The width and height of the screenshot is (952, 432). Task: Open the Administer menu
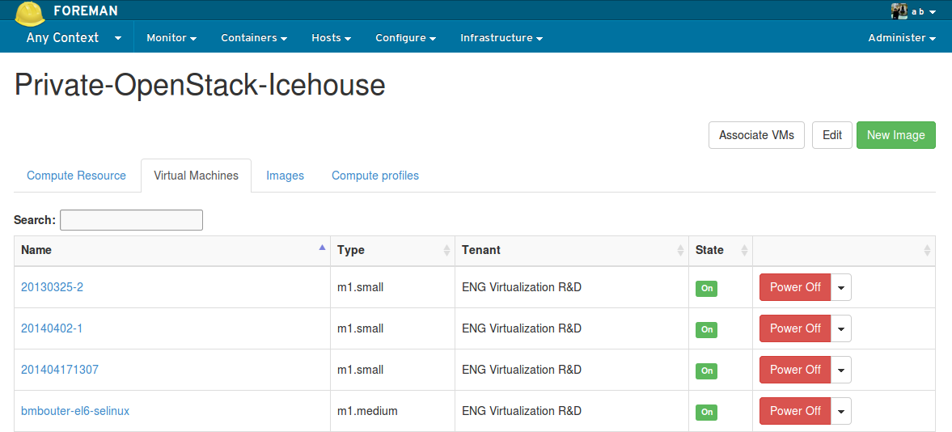[x=902, y=38]
